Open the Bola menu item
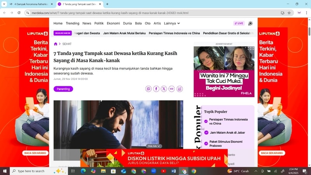 point(138,23)
